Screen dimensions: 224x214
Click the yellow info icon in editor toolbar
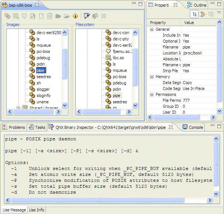75,16
